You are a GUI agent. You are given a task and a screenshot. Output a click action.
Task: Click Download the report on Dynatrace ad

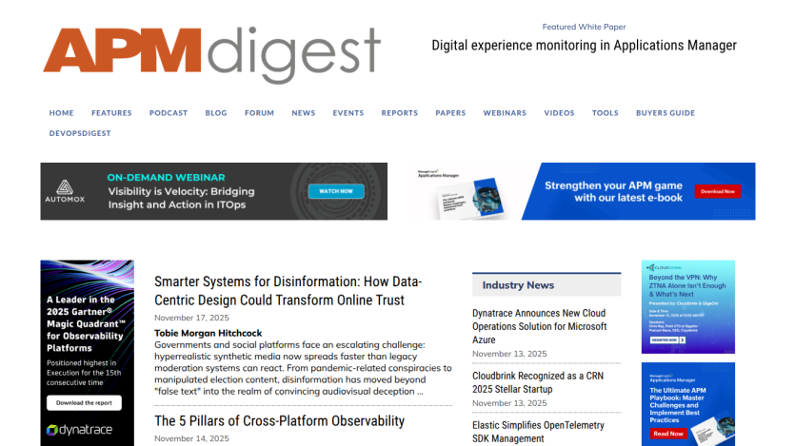84,403
